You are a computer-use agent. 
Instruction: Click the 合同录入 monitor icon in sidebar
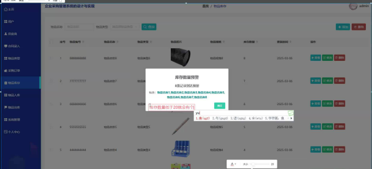pyautogui.click(x=6, y=46)
